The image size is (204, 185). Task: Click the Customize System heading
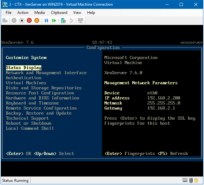coord(26,58)
